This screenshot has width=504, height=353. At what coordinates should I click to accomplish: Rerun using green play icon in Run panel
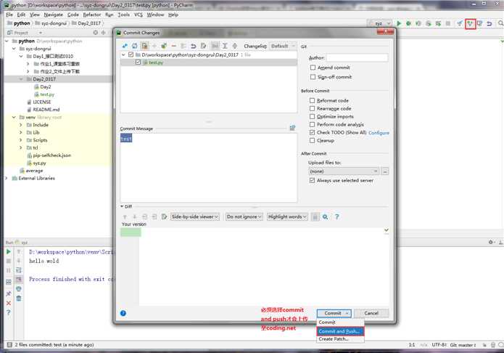click(x=9, y=252)
